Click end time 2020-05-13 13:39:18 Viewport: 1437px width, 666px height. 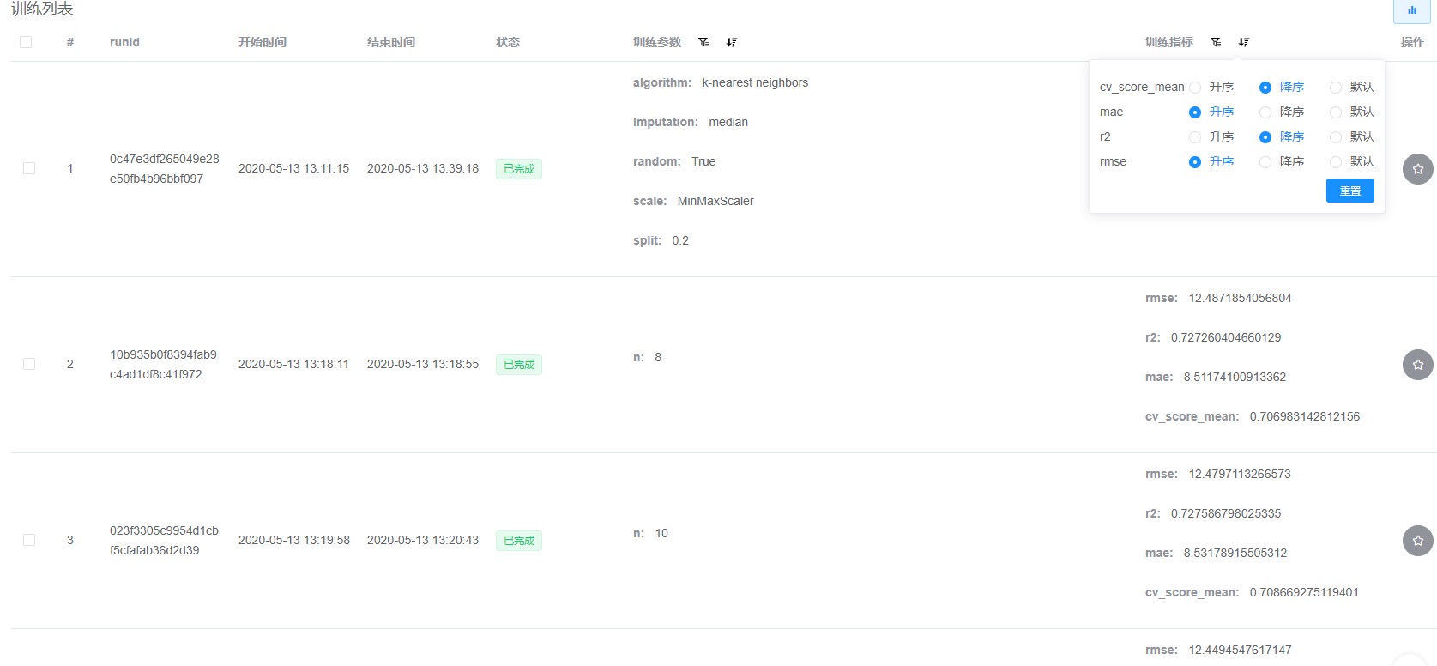pos(423,169)
